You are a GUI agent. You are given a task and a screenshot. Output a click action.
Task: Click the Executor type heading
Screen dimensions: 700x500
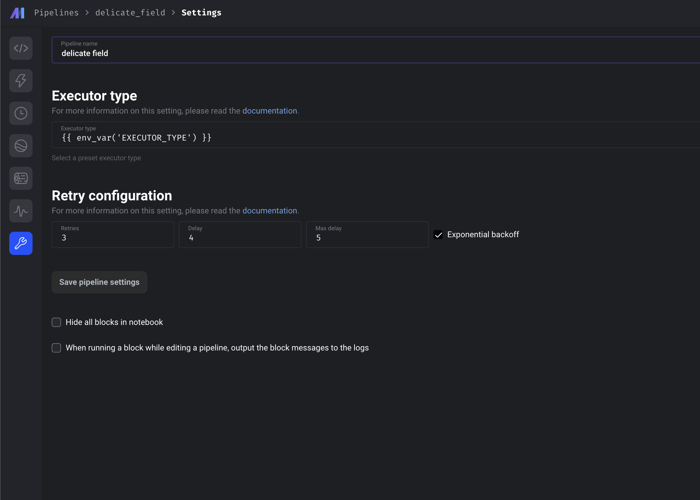(94, 96)
